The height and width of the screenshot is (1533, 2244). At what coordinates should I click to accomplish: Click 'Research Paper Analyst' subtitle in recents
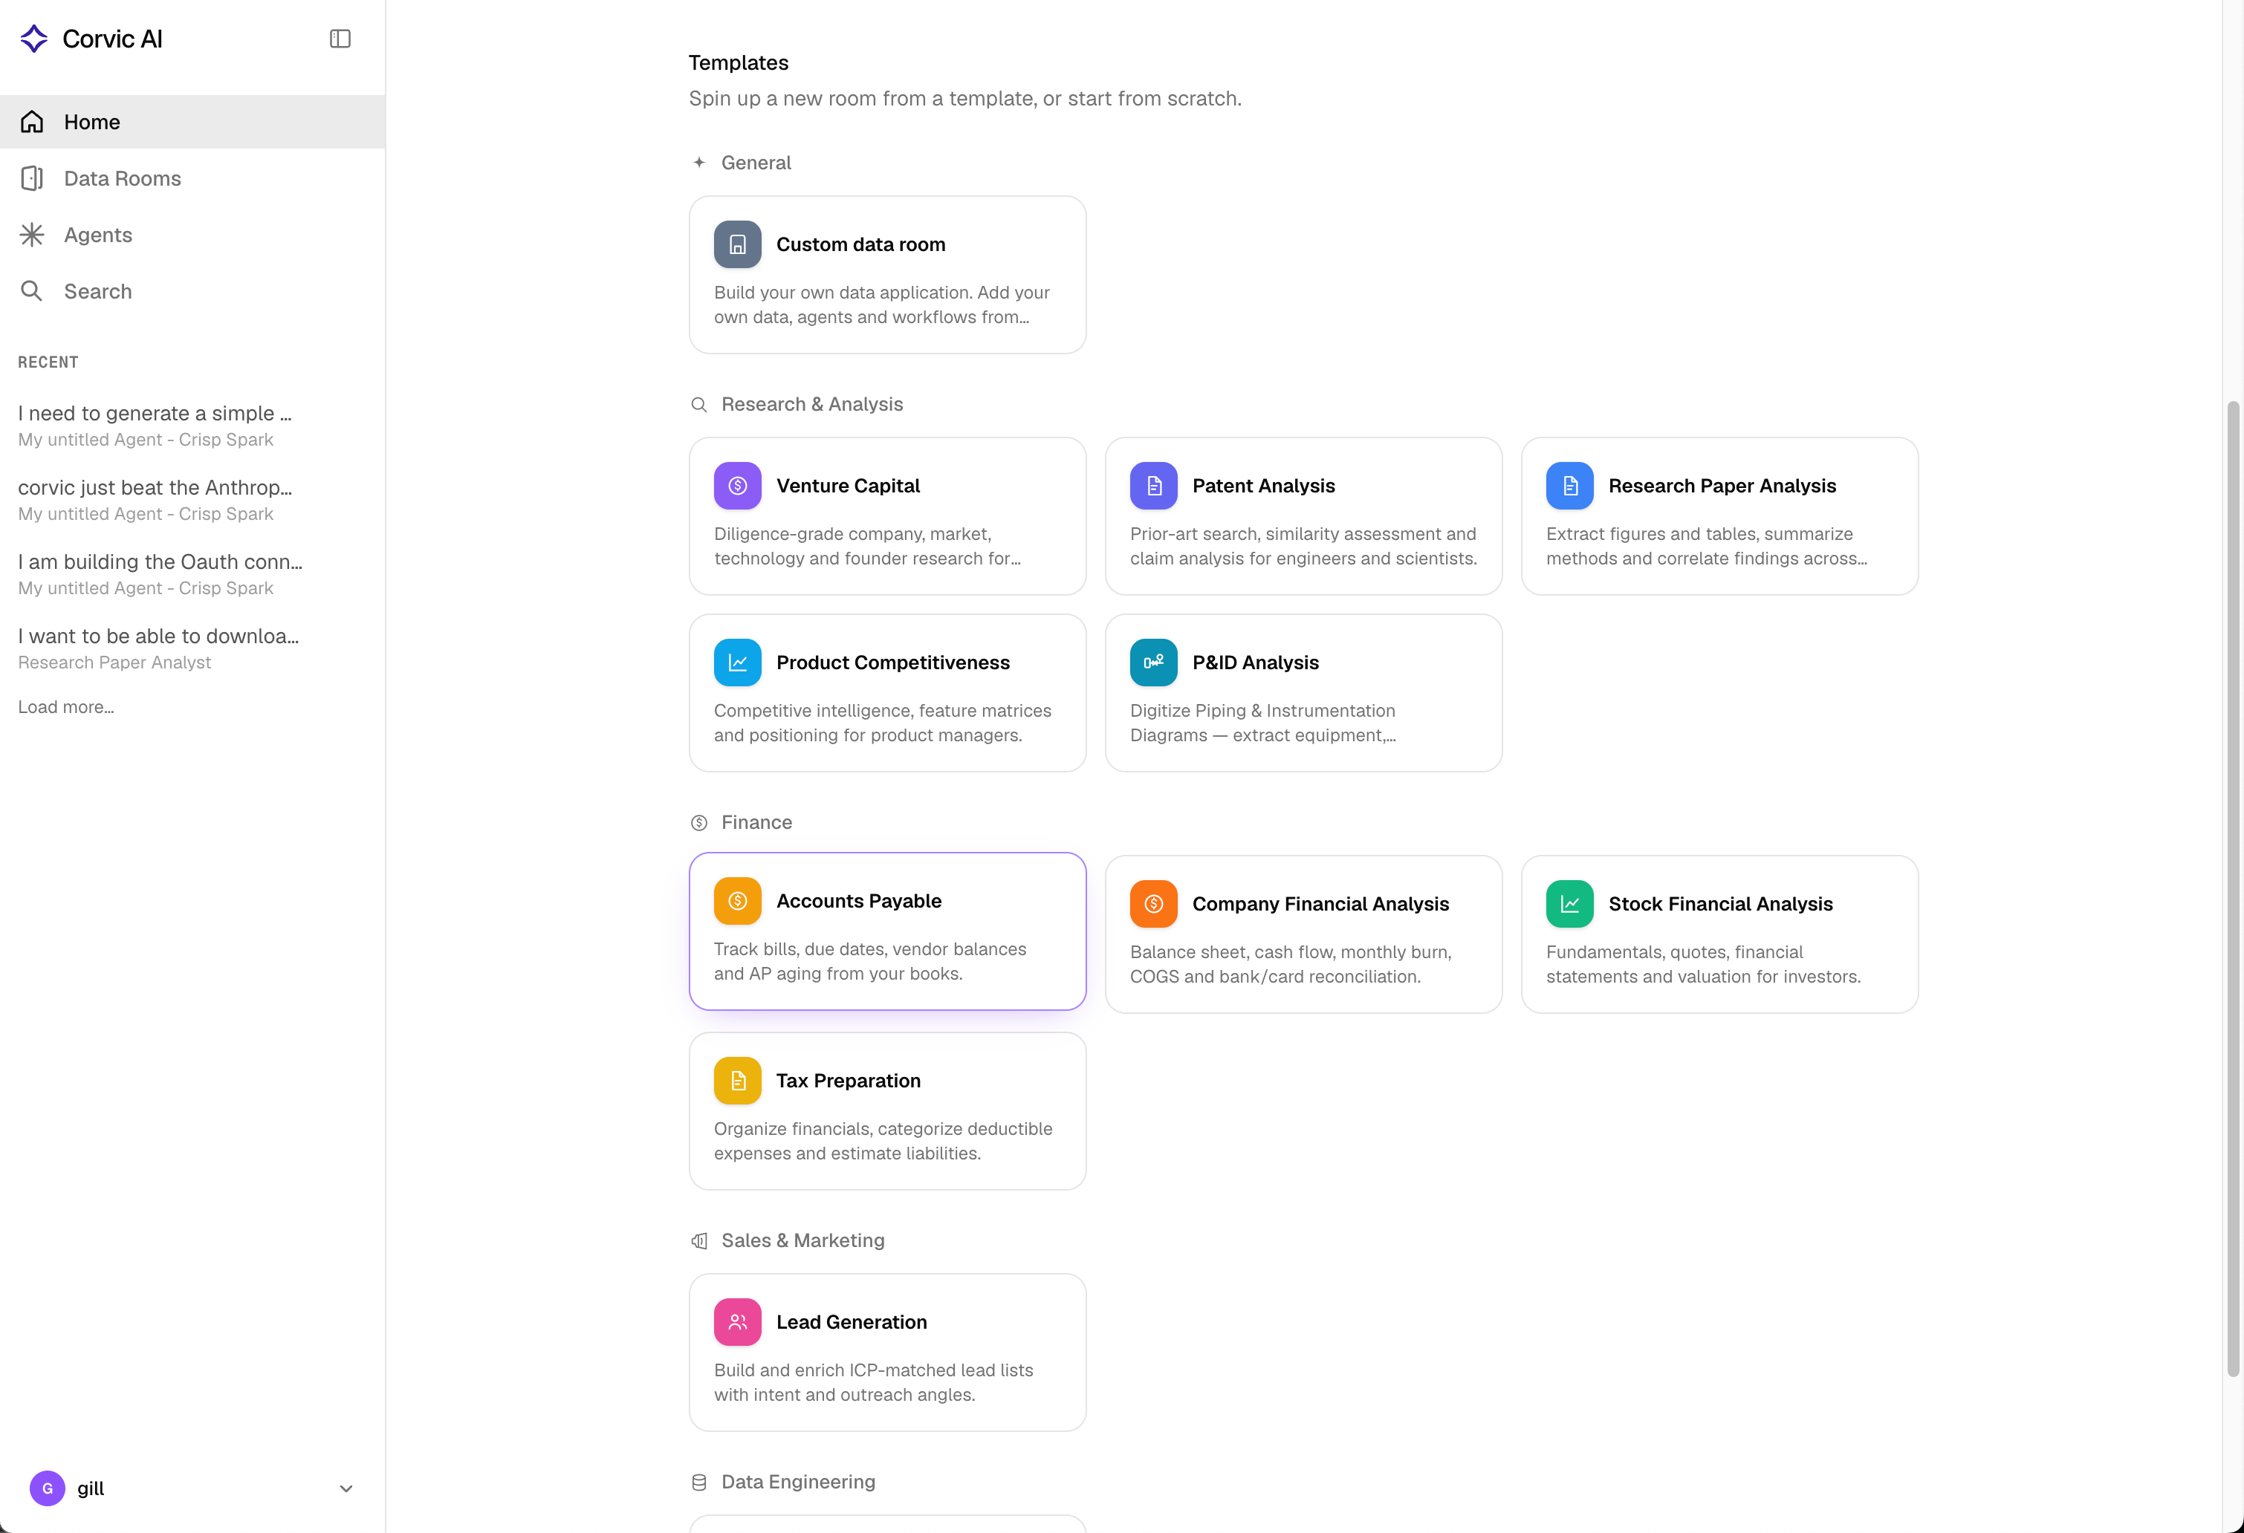(x=114, y=663)
